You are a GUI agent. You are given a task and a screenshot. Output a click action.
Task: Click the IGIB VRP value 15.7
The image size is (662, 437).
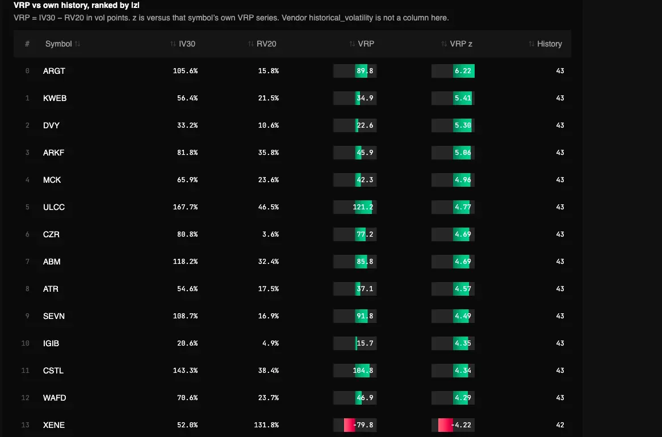coord(364,343)
